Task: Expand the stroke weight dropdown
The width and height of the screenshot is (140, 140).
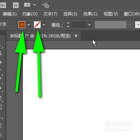Action: tap(90, 24)
